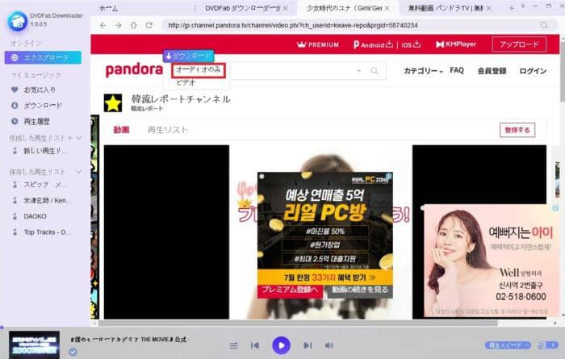Switch to the ホーム tab
This screenshot has width=565, height=359.
click(x=108, y=8)
